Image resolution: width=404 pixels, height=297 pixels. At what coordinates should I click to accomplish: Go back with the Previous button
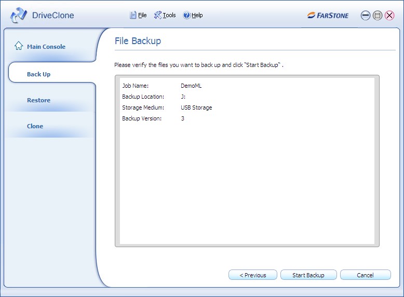(252, 275)
